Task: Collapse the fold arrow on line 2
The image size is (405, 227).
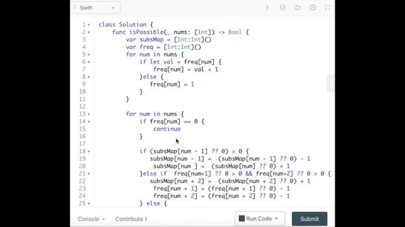Action: [89, 32]
